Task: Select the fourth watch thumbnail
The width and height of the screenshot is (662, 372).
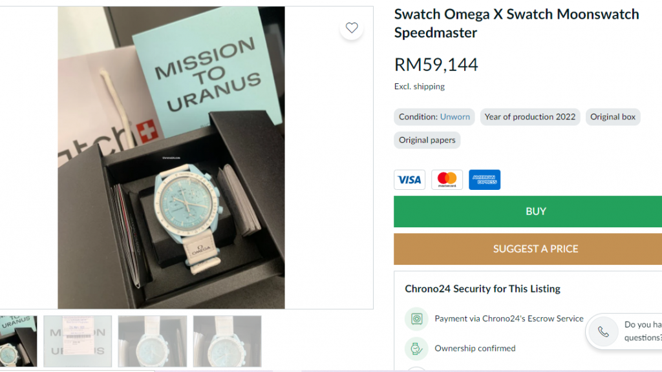Action: [x=227, y=341]
